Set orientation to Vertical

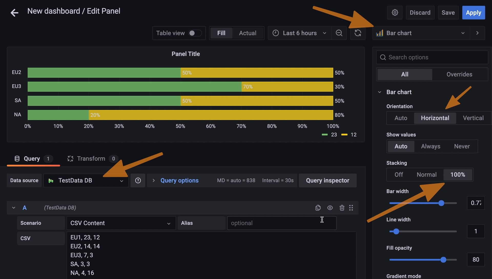click(x=473, y=118)
